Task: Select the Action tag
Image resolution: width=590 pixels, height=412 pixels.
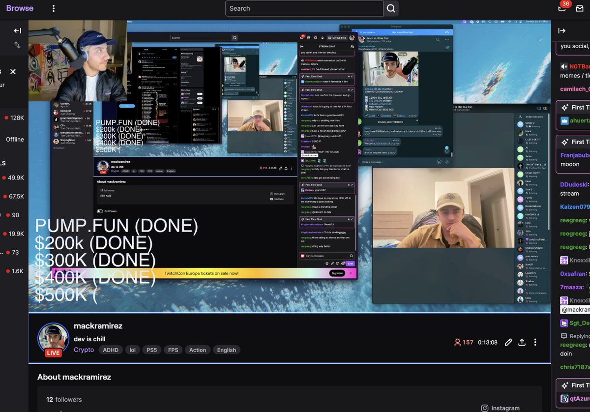Action: (198, 350)
